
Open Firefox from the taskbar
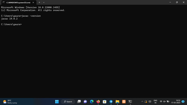coord(98,101)
